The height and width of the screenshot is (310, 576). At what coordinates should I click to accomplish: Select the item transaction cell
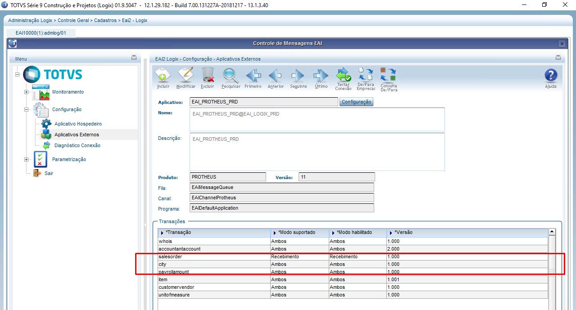coord(214,279)
